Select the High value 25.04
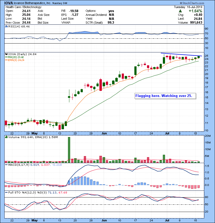The image size is (215, 223). (x=26, y=15)
